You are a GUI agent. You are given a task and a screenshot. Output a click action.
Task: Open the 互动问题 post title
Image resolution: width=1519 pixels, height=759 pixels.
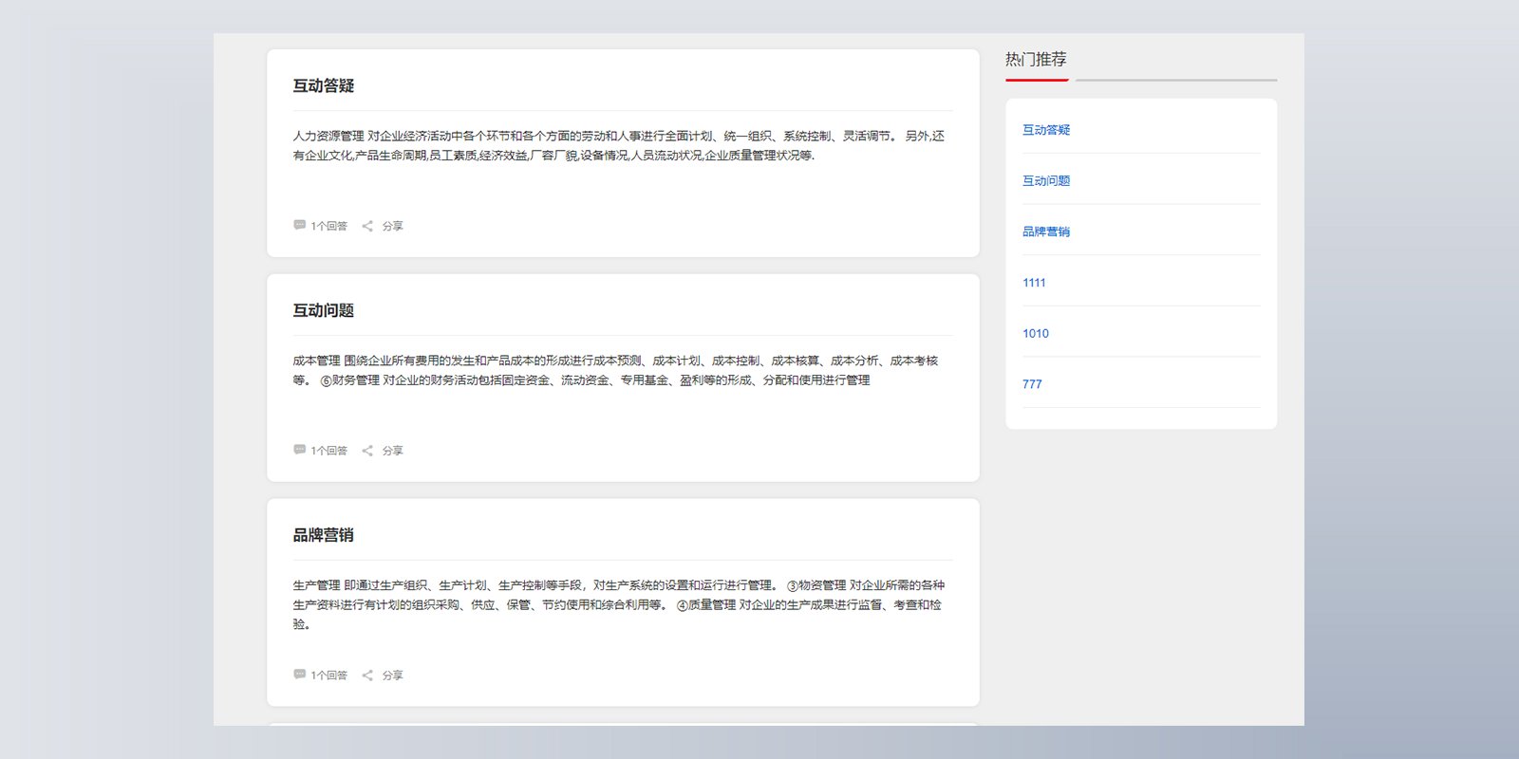click(324, 310)
